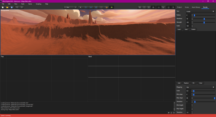Open the Tool dropdown showing Sculpt
Screen dimensions: 216x117
point(200,11)
